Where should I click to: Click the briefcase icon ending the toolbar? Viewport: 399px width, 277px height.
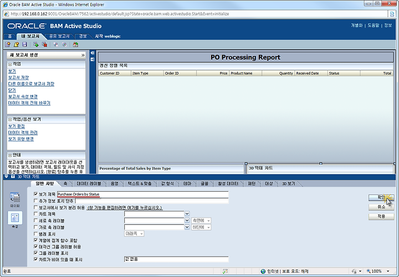[75, 44]
